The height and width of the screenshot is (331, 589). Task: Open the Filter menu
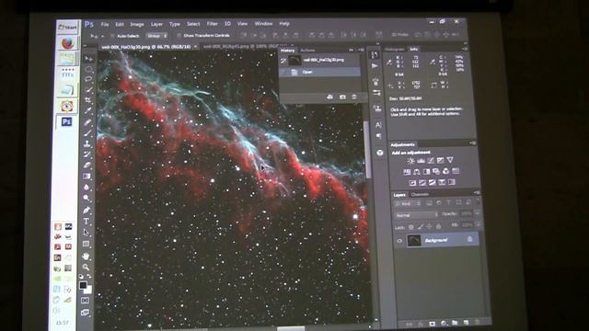coord(213,24)
